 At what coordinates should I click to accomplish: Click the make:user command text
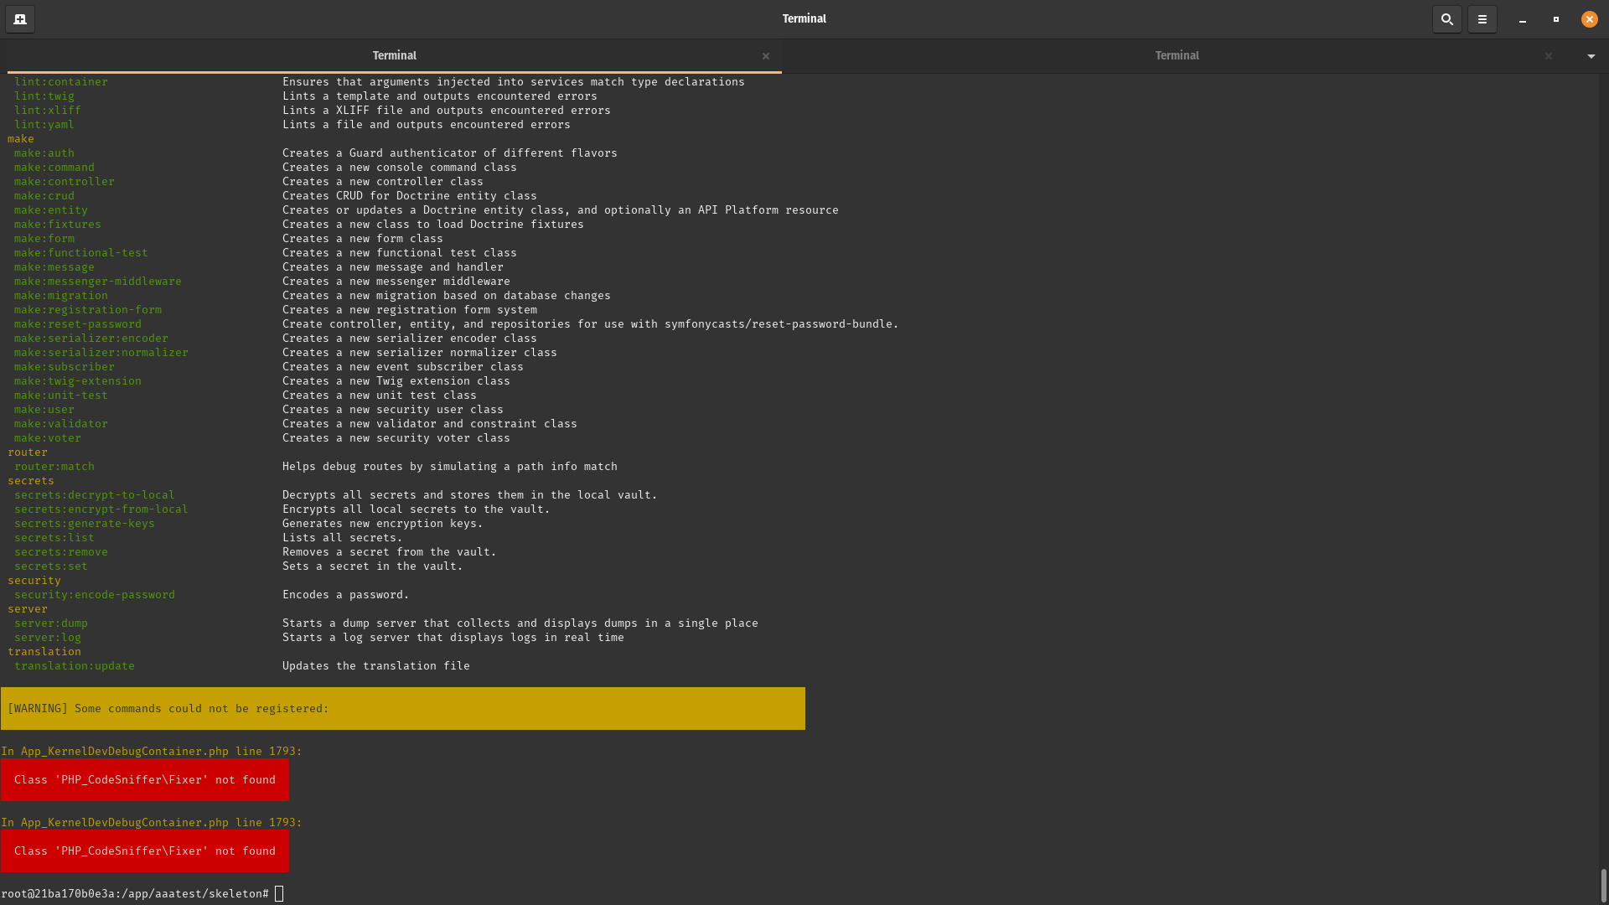(44, 409)
